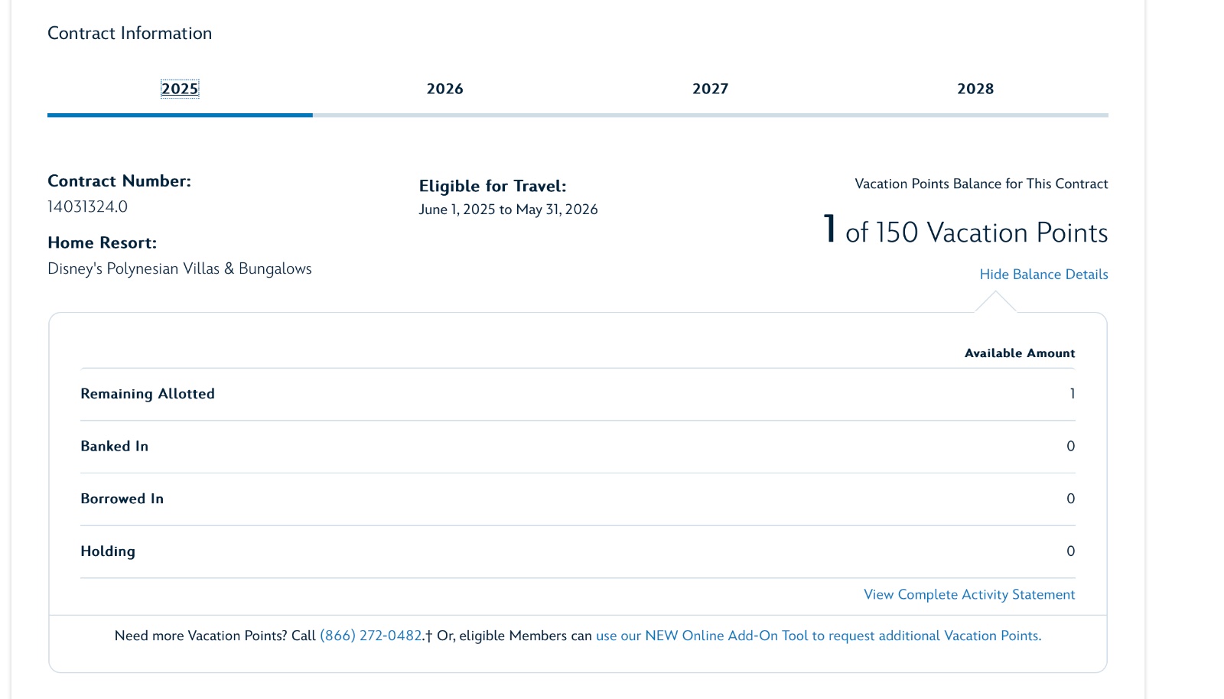Click contract number 14031324.0
1224x699 pixels.
(x=87, y=207)
